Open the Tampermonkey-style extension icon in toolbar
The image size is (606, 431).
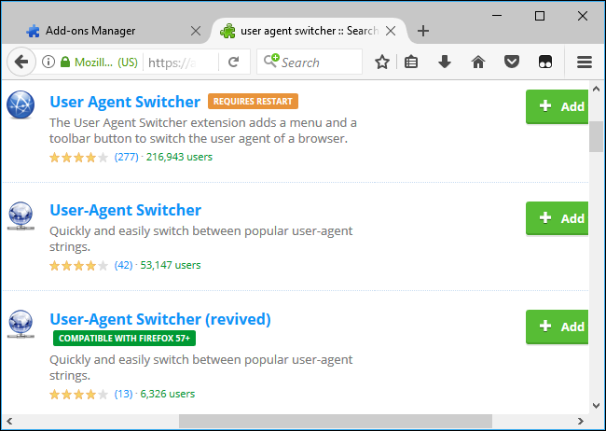[545, 62]
